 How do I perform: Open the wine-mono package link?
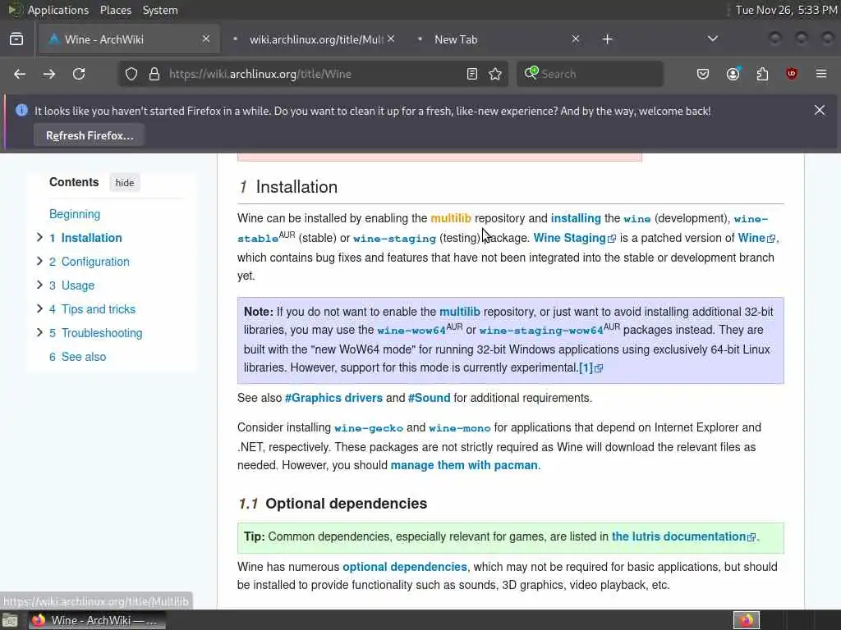[460, 428]
